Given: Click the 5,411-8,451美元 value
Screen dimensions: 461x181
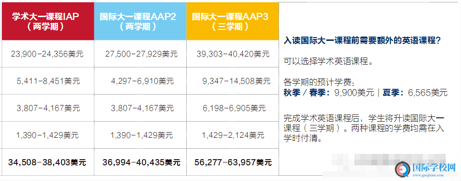Looking at the screenshot, I should [x=48, y=81].
